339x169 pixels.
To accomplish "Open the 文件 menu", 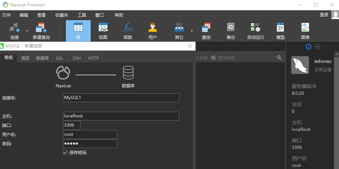I will [x=6, y=15].
